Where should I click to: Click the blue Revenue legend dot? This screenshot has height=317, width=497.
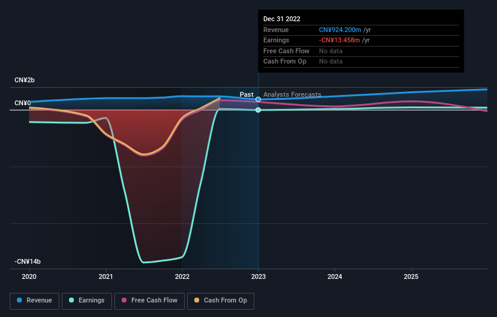pos(19,300)
